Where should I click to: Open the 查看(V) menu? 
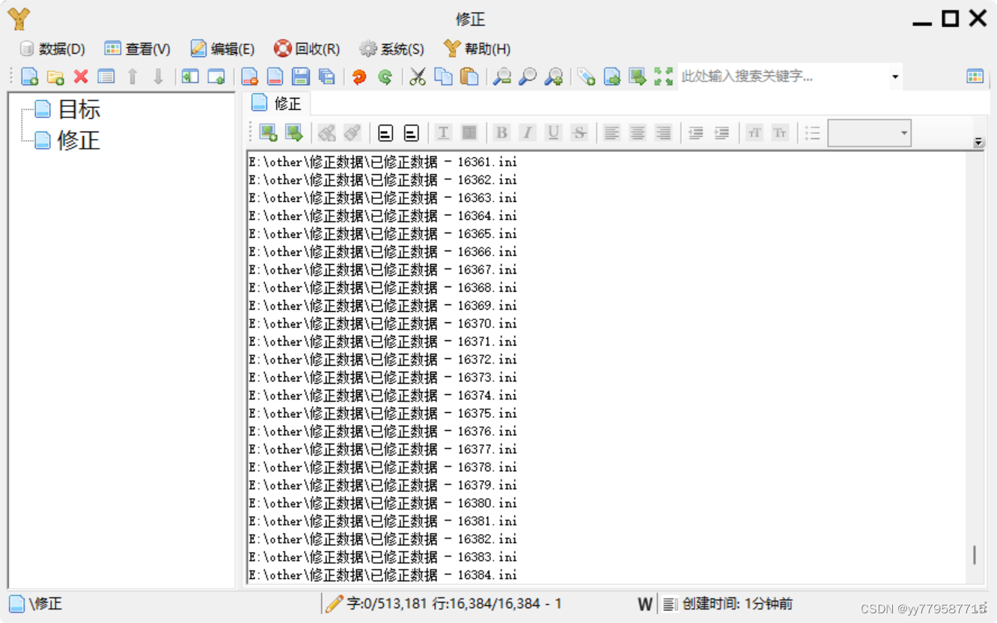click(x=138, y=49)
